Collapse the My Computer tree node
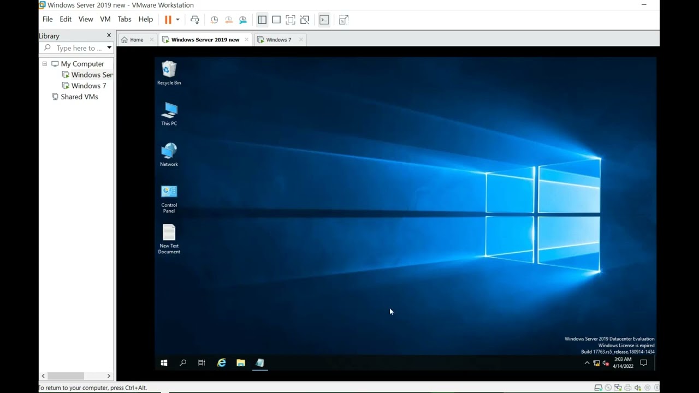Image resolution: width=699 pixels, height=393 pixels. [45, 63]
